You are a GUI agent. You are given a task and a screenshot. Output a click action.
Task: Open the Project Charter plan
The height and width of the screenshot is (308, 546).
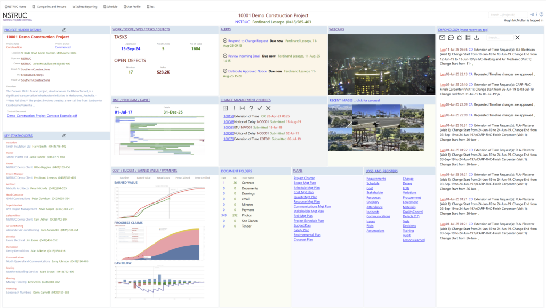[304, 178]
